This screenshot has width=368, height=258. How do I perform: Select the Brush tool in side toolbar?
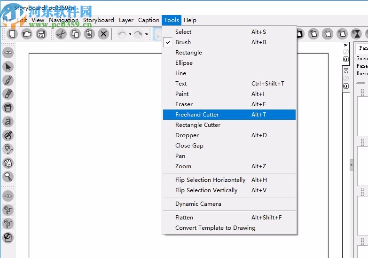tap(8, 80)
